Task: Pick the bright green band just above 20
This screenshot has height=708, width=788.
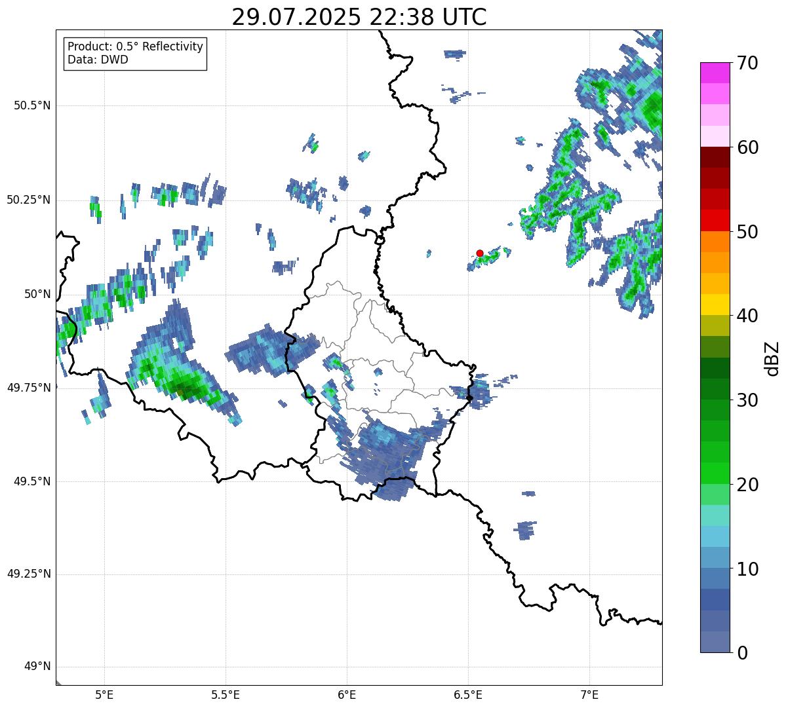Action: coord(715,473)
